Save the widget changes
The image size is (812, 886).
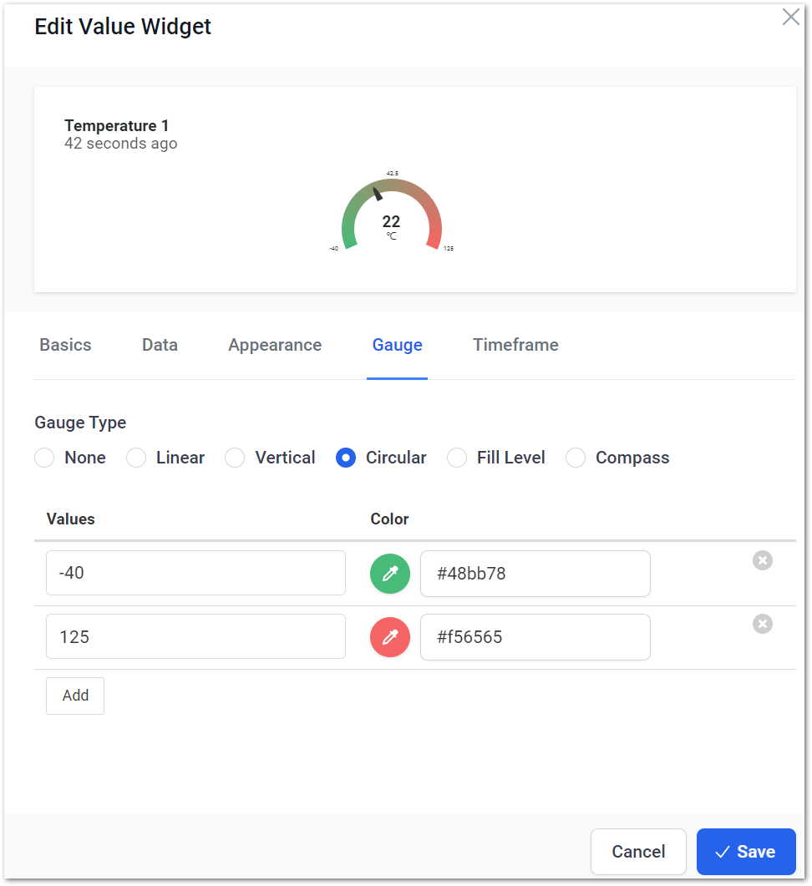(746, 852)
